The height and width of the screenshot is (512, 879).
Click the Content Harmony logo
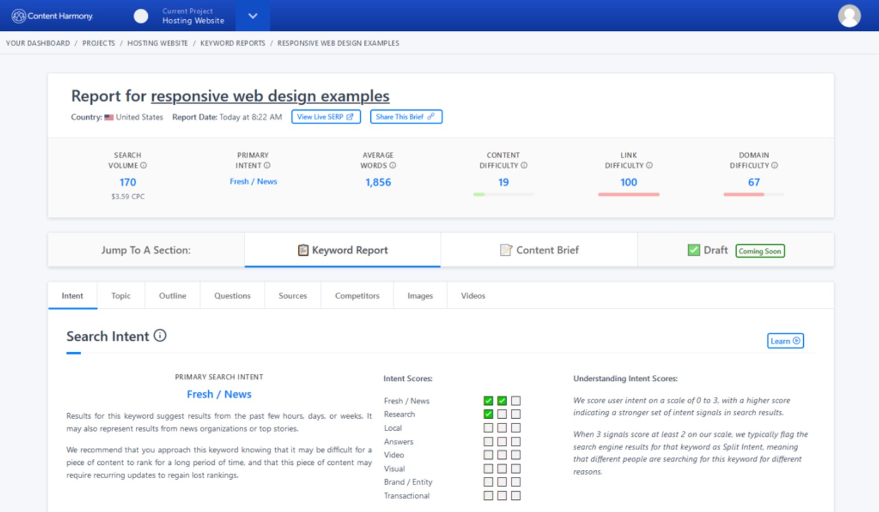[x=52, y=16]
